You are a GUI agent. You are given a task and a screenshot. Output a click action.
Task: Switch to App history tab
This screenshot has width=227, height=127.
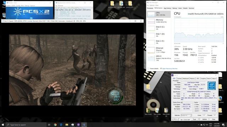click(x=167, y=8)
